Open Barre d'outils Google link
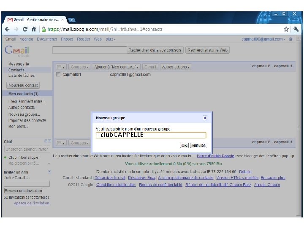This screenshot has height=228, width=304. [215, 156]
